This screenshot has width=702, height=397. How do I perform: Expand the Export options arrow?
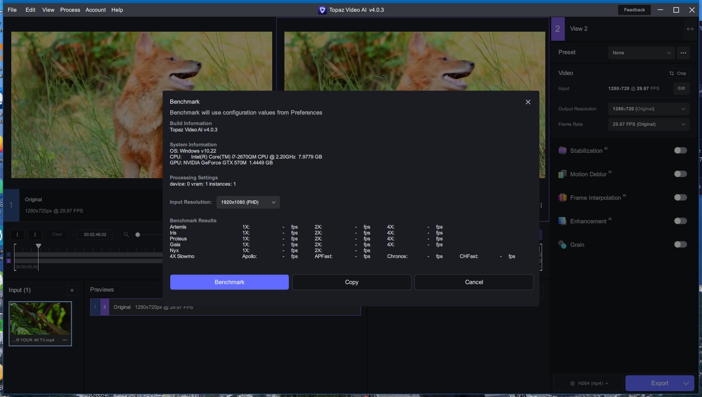(686, 383)
